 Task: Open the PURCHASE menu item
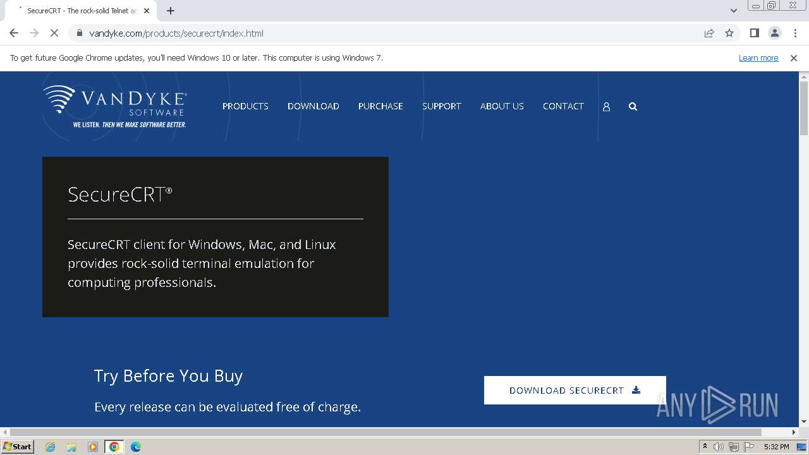click(380, 106)
